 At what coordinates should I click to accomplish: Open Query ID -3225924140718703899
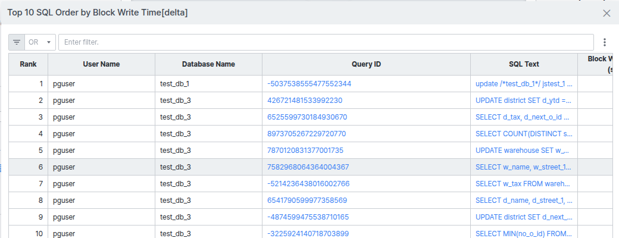pos(308,234)
